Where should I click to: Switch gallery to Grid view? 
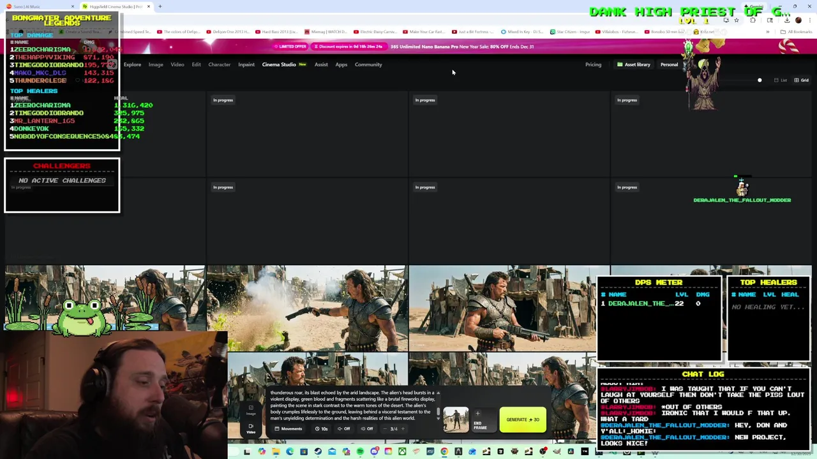click(801, 80)
